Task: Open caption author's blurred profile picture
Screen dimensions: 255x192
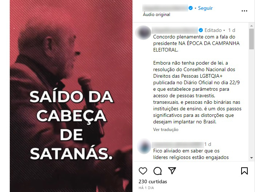Action: 143,32
